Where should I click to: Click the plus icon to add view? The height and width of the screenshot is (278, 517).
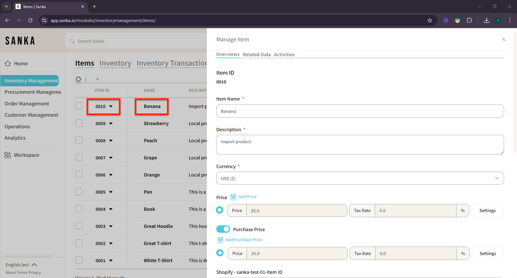[x=97, y=79]
